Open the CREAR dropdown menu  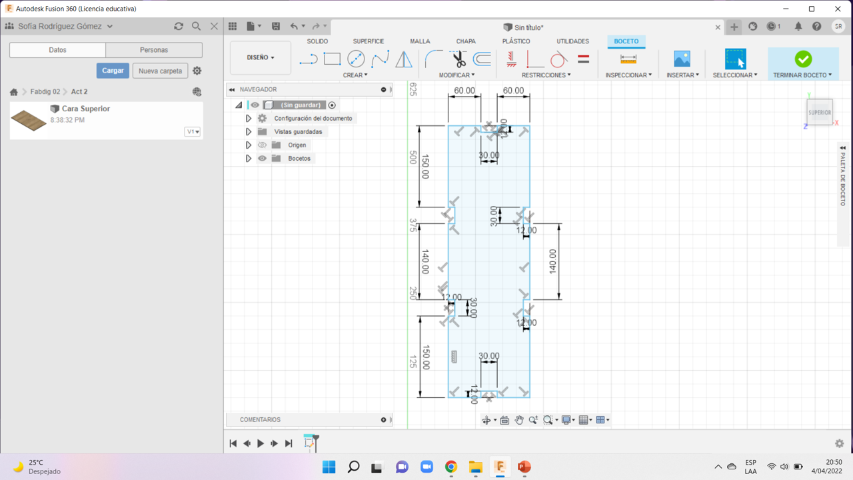355,75
